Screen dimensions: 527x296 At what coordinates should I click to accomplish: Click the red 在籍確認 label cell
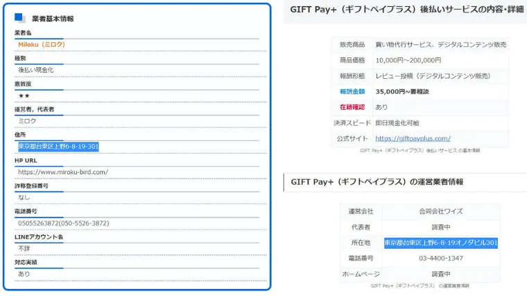tap(352, 107)
